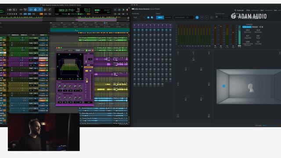Click the bottom-left speaker icon in the speaker layout

178,116
